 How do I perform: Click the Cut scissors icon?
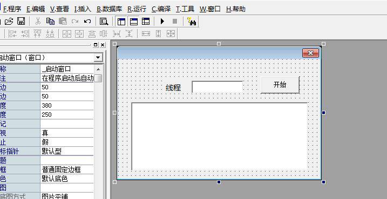pos(38,22)
